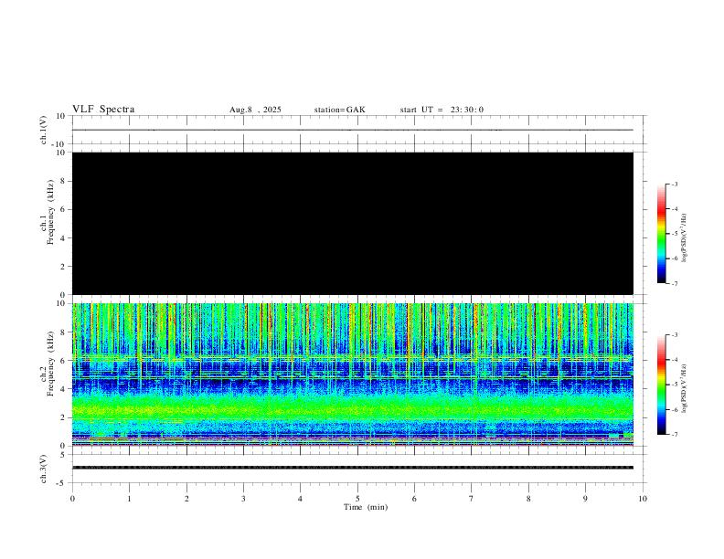The height and width of the screenshot is (559, 724).
Task: Click the "VLF Spectra" plot title
Action: point(103,110)
